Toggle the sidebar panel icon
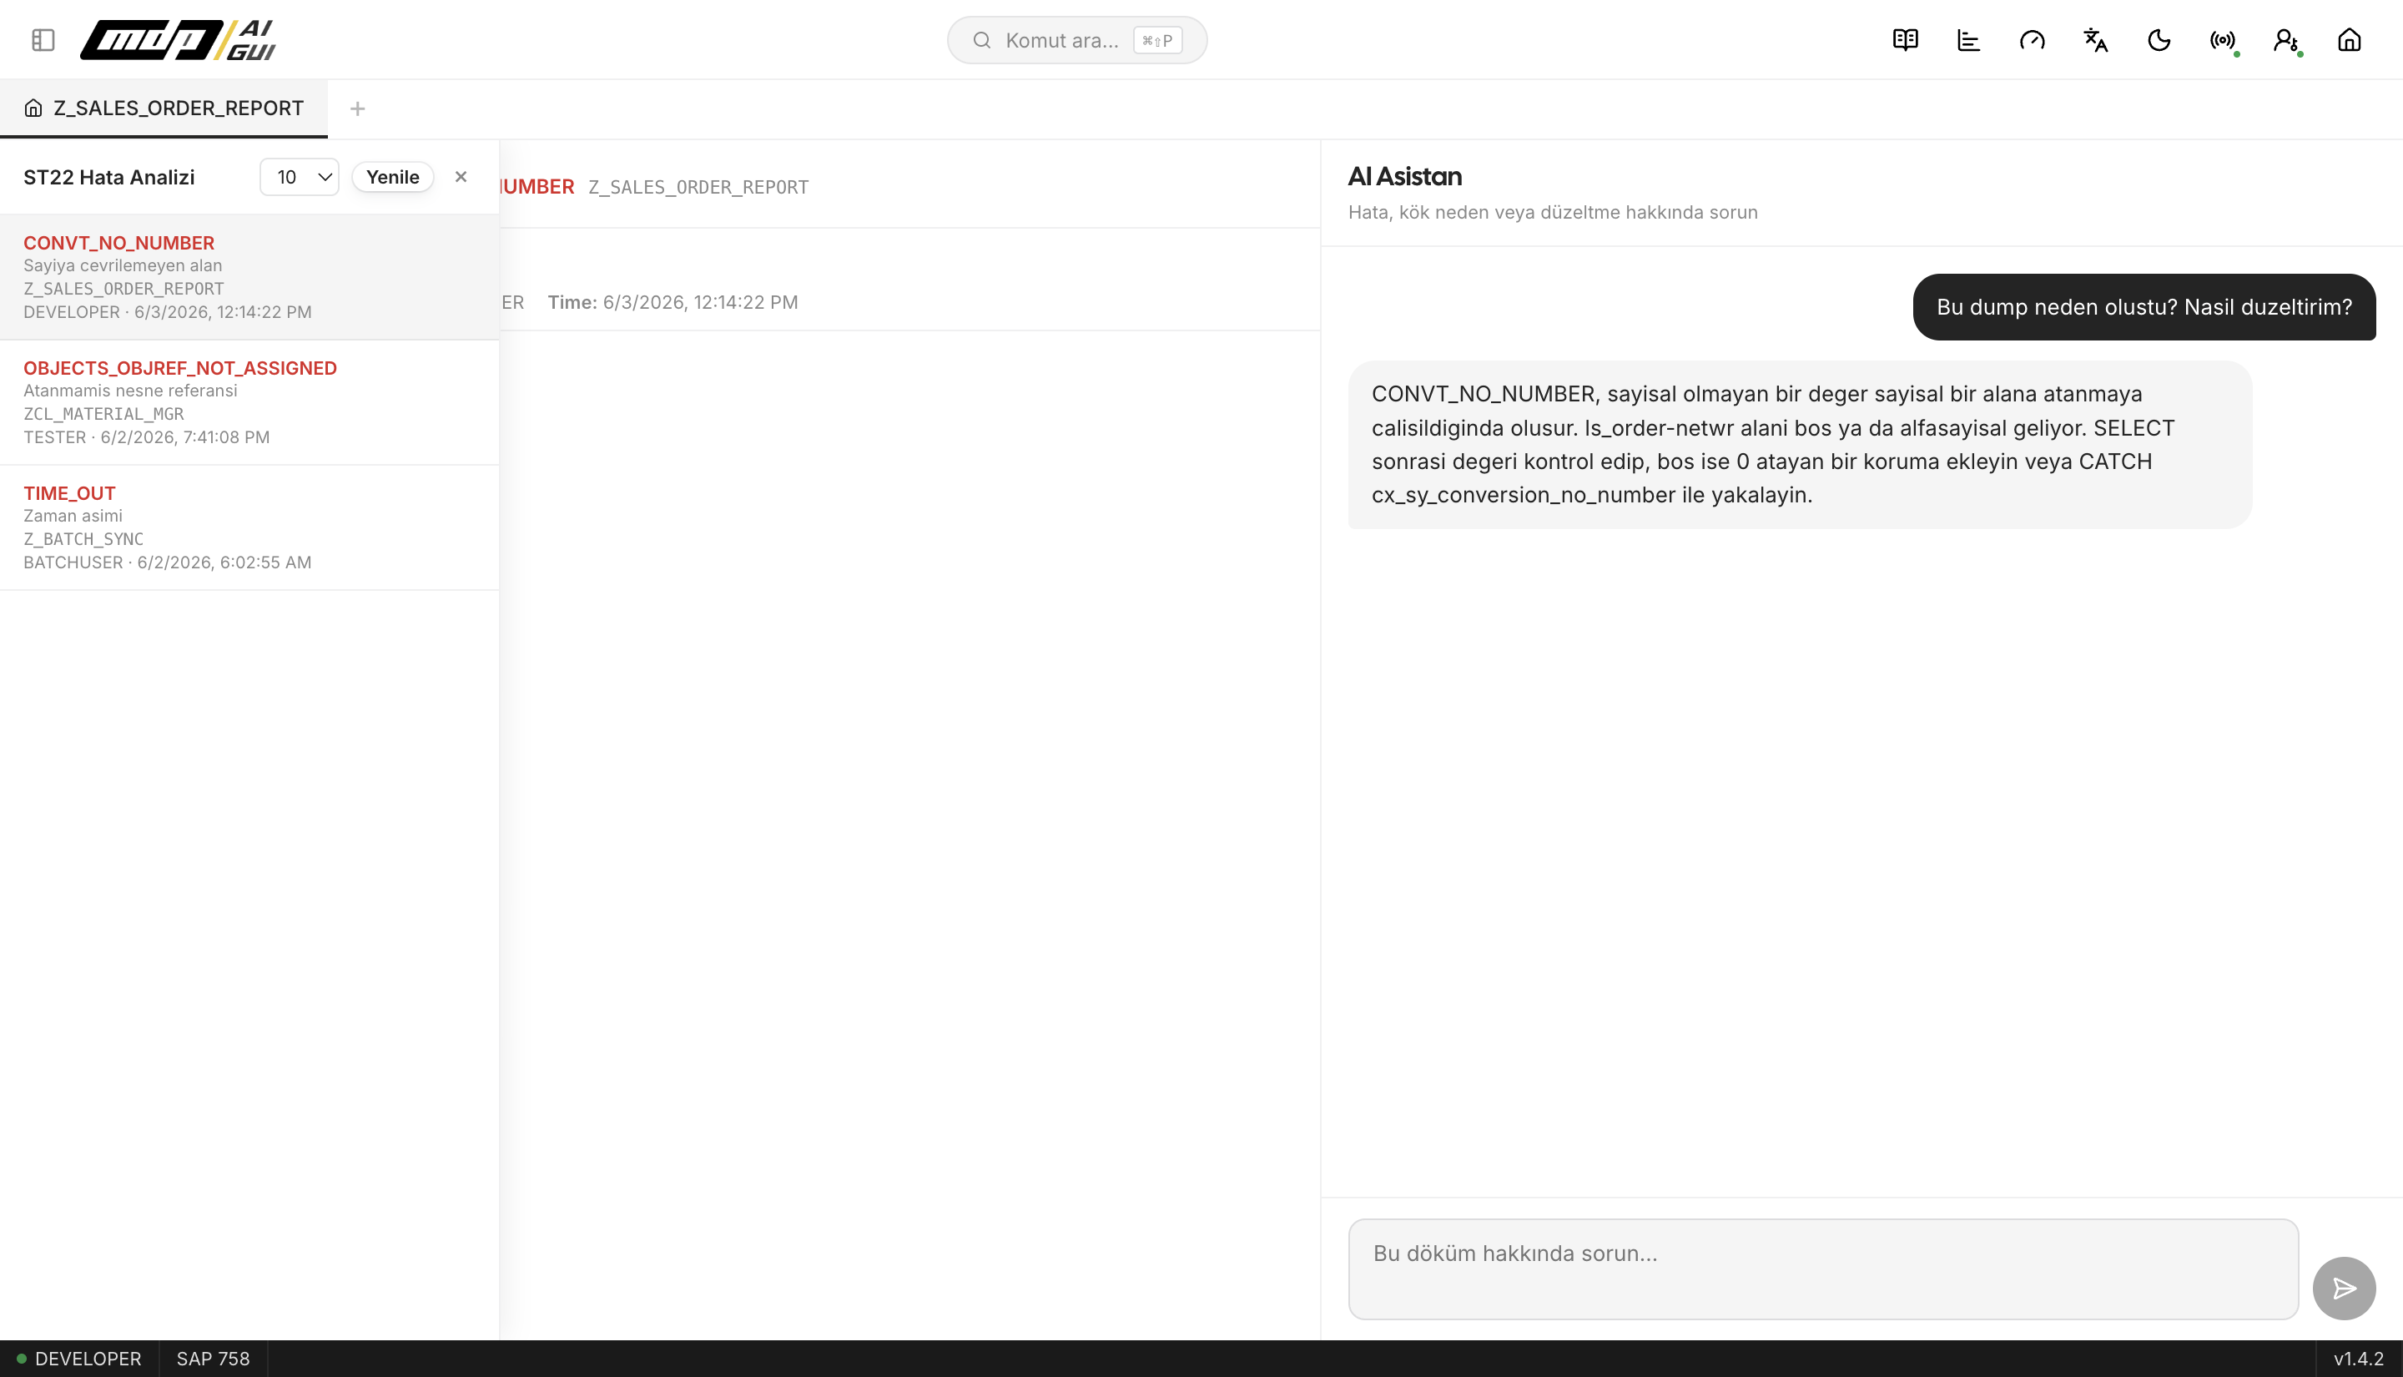This screenshot has height=1377, width=2403. (x=43, y=40)
